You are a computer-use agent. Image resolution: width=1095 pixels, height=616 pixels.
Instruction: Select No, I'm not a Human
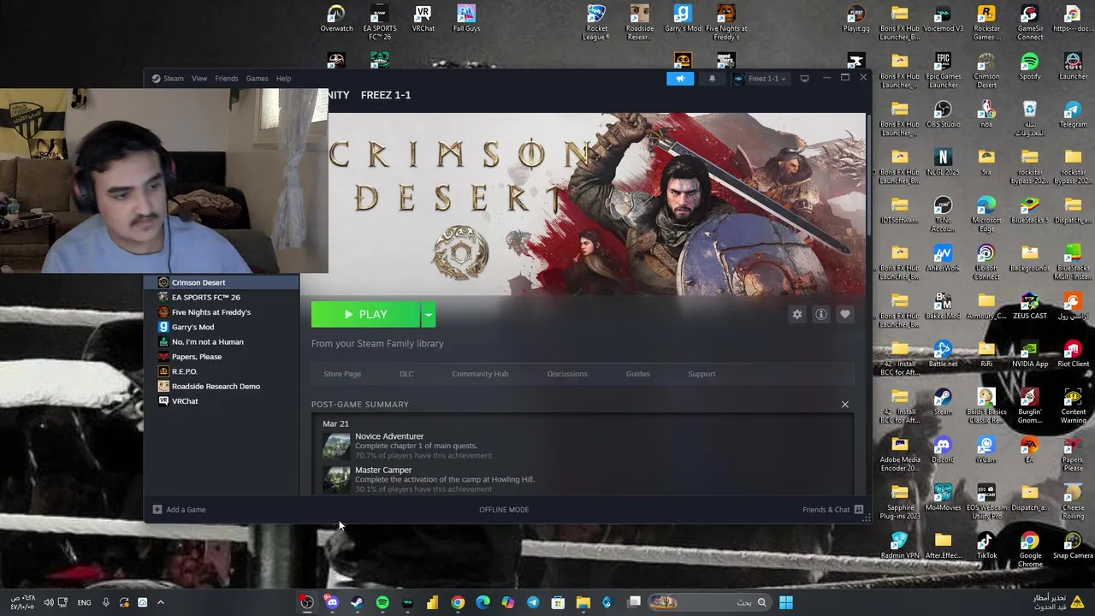pos(222,342)
